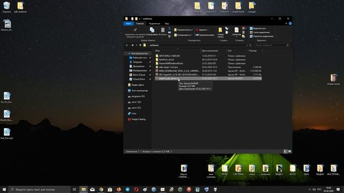The height and width of the screenshot is (193, 344).
Task: Open the address bar history dropdown
Action: pos(247,45)
